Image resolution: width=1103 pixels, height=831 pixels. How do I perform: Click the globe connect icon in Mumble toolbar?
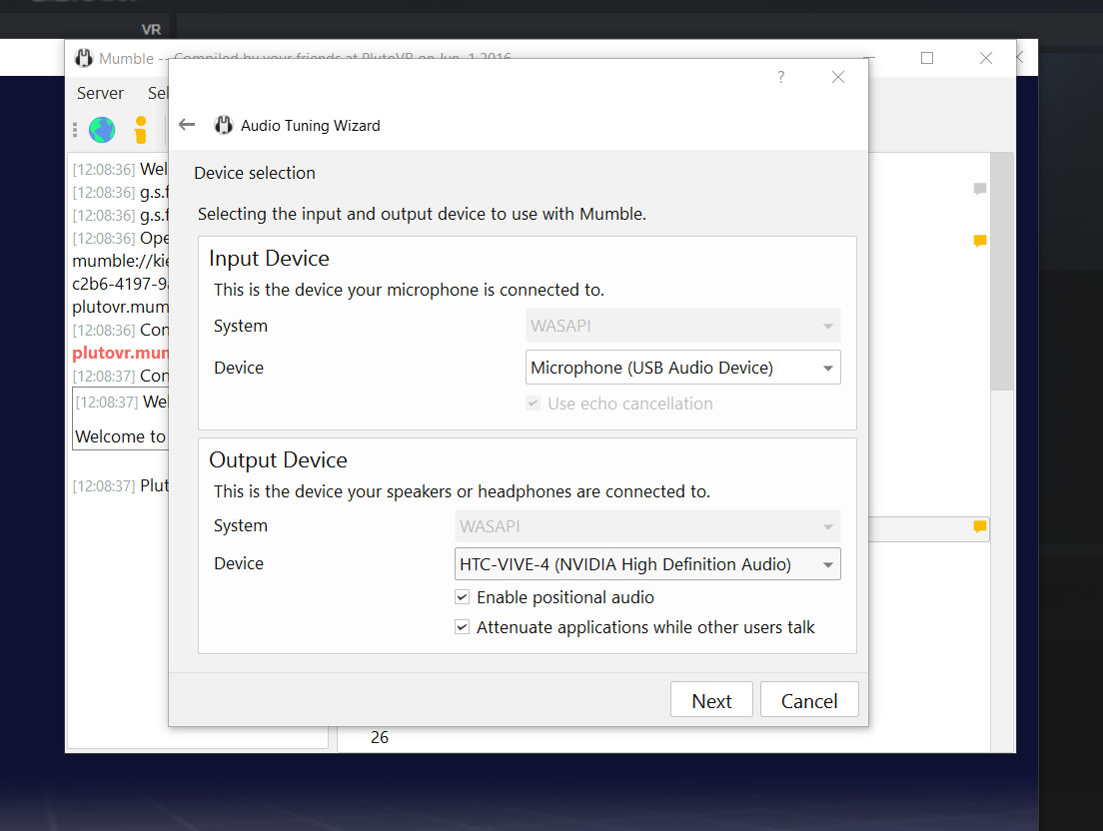tap(102, 130)
